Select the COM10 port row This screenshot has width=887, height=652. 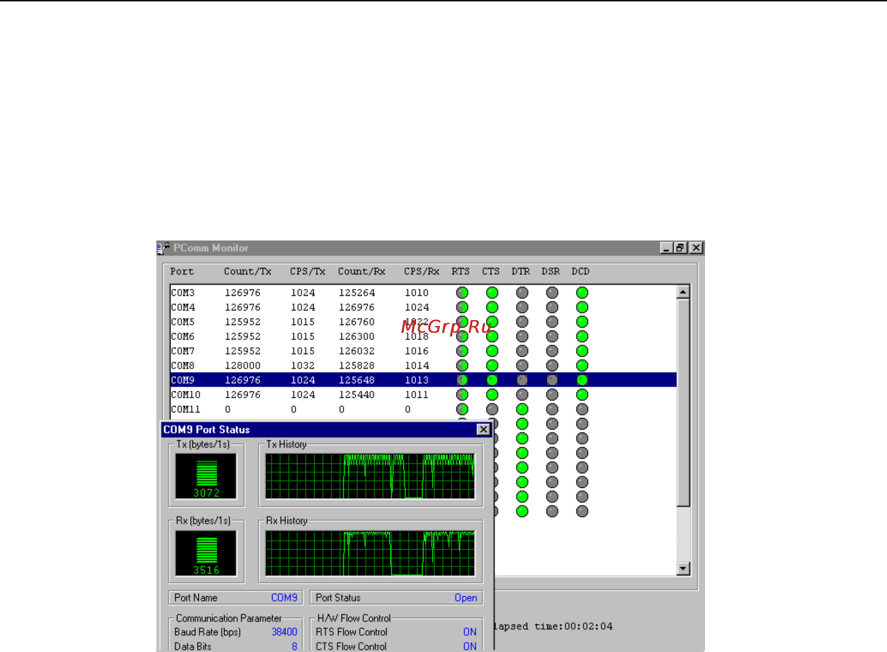[423, 395]
